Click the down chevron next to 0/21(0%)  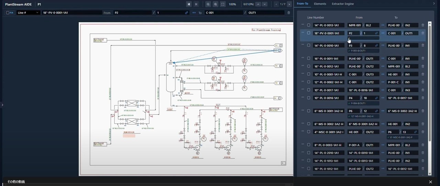click(x=264, y=4)
